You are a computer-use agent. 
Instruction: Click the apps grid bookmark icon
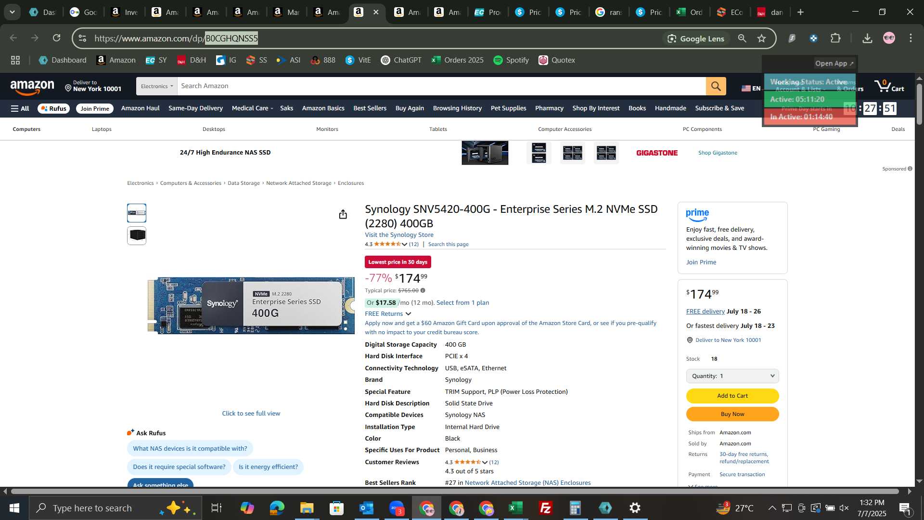[15, 60]
